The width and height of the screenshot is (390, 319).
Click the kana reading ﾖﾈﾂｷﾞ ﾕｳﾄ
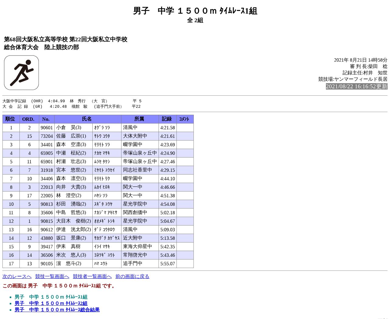point(104,255)
